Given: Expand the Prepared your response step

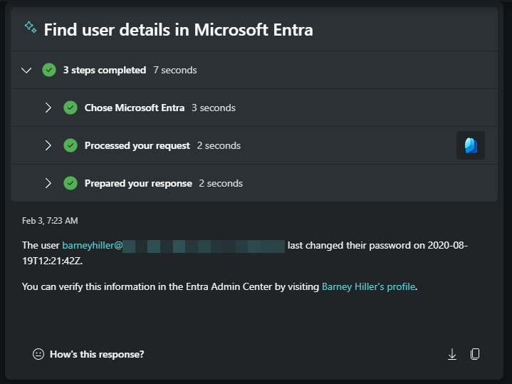Looking at the screenshot, I should [x=48, y=183].
